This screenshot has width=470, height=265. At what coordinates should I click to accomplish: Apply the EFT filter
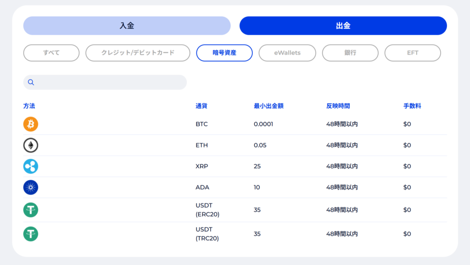tap(413, 53)
